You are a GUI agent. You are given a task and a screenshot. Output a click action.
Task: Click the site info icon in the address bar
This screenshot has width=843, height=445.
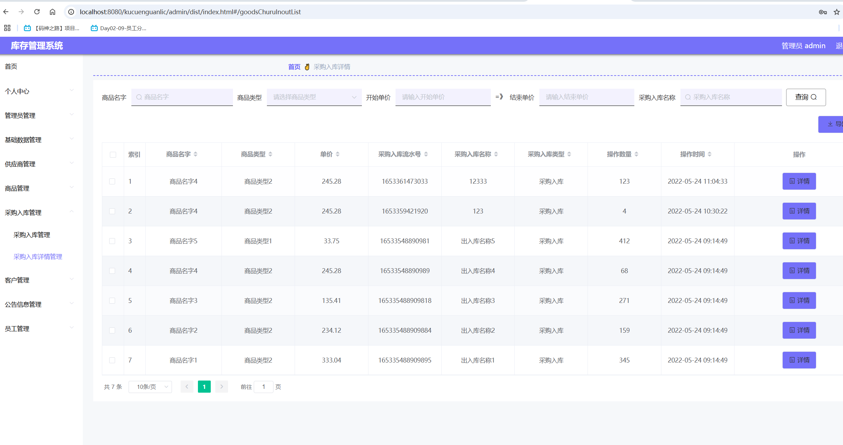(71, 12)
